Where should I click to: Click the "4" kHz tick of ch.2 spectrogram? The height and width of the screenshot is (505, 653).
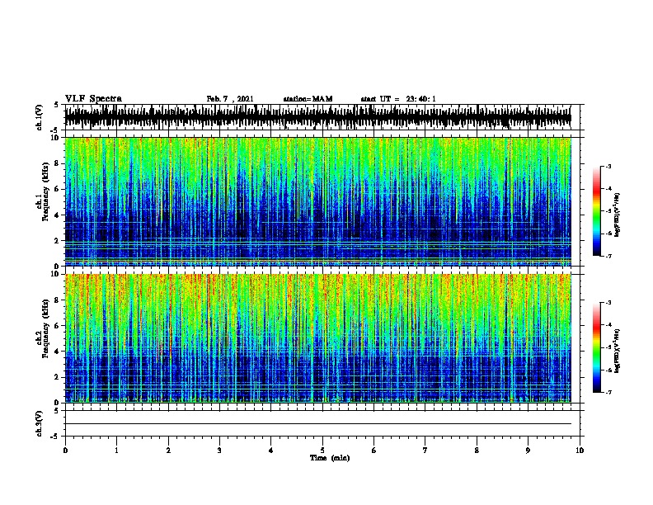point(57,352)
